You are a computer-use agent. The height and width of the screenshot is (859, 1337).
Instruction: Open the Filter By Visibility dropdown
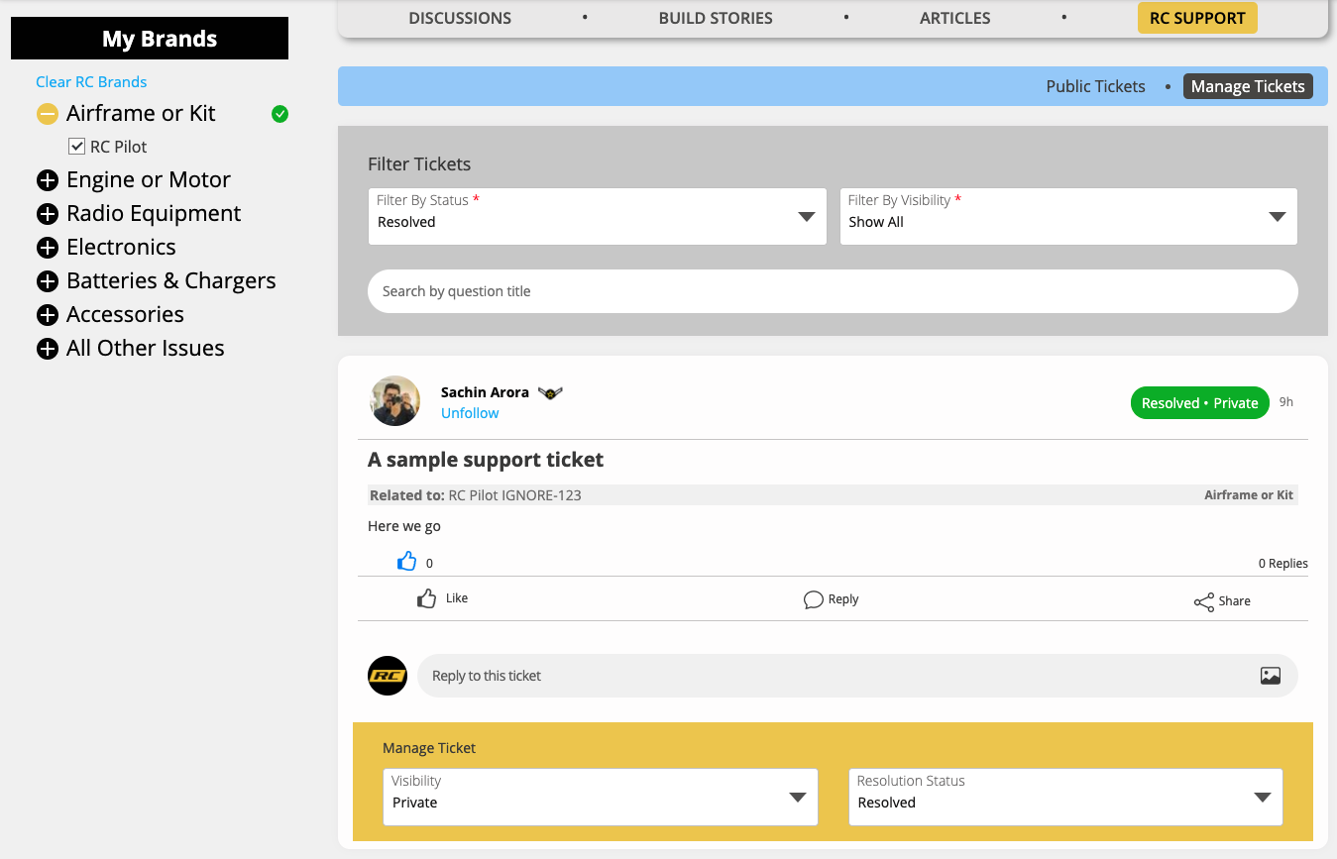1067,216
